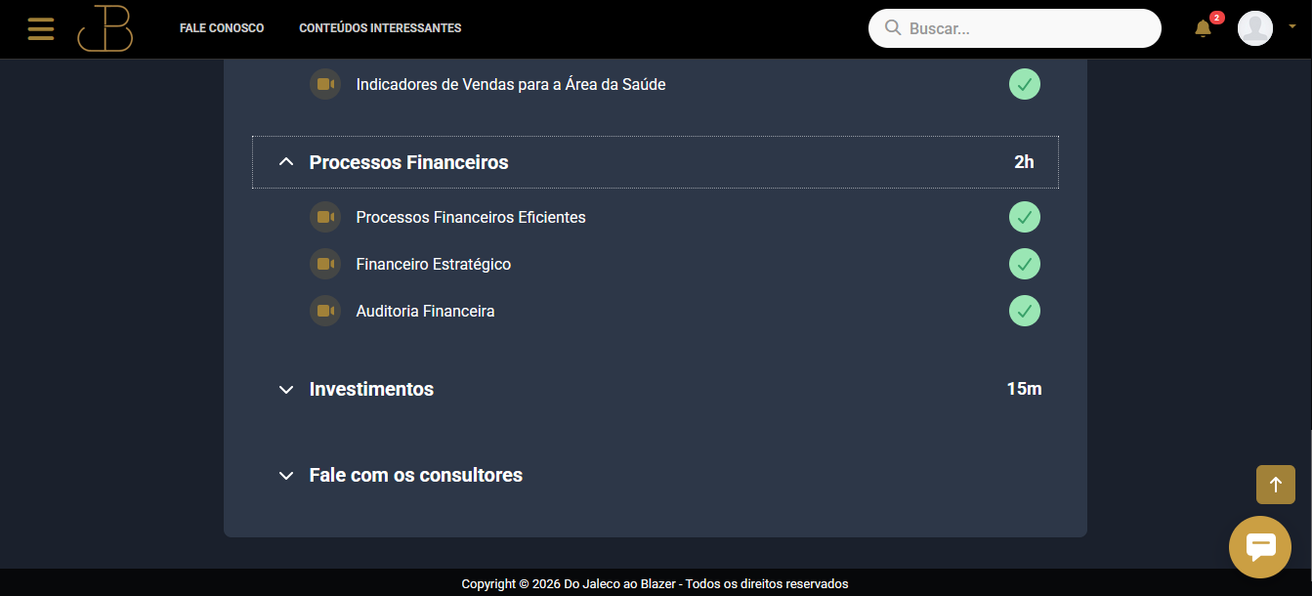
Task: Click the Buscar search field
Action: pyautogui.click(x=1015, y=28)
